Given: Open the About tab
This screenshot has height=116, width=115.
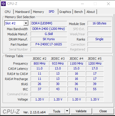Looking at the screenshot, I should [91, 12].
